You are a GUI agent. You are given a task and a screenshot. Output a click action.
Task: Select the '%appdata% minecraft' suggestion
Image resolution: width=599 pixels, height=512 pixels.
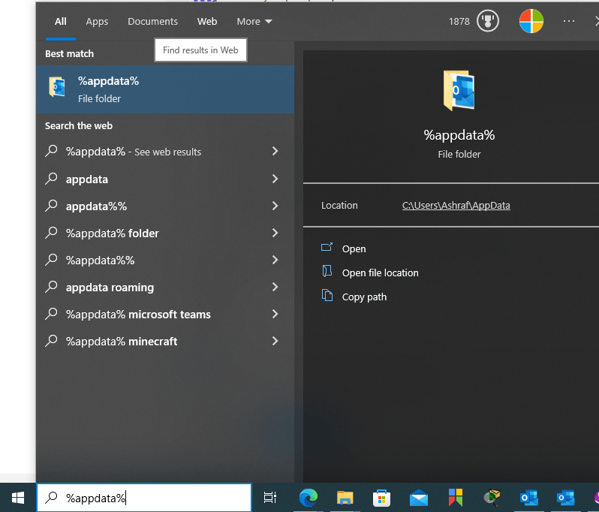[165, 341]
